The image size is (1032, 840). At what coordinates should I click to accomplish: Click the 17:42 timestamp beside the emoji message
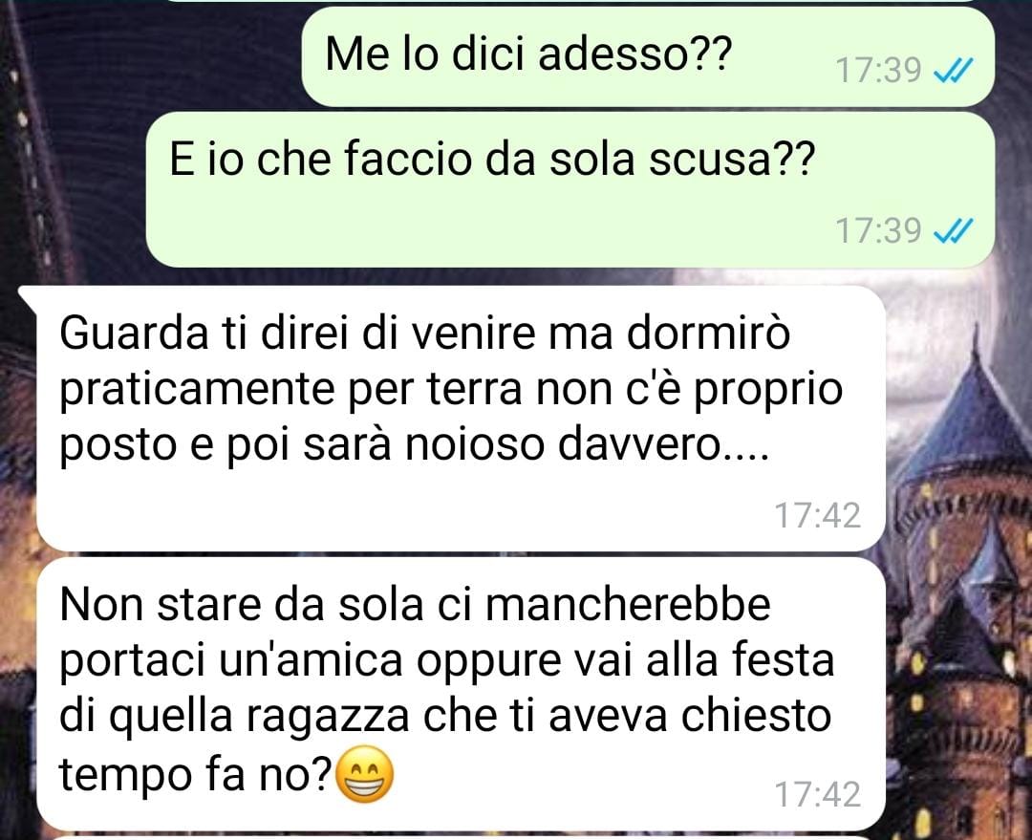pos(817,794)
